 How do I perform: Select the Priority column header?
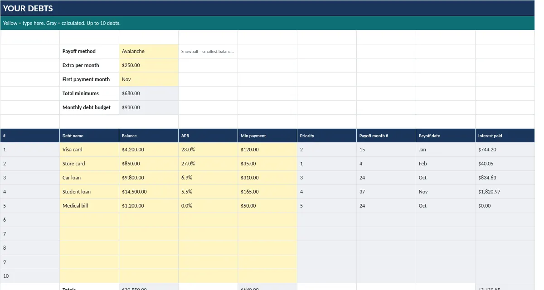pos(327,135)
